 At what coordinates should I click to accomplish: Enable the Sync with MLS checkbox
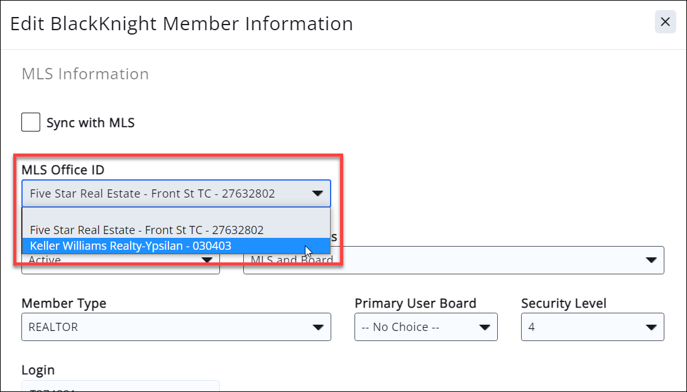(x=31, y=122)
